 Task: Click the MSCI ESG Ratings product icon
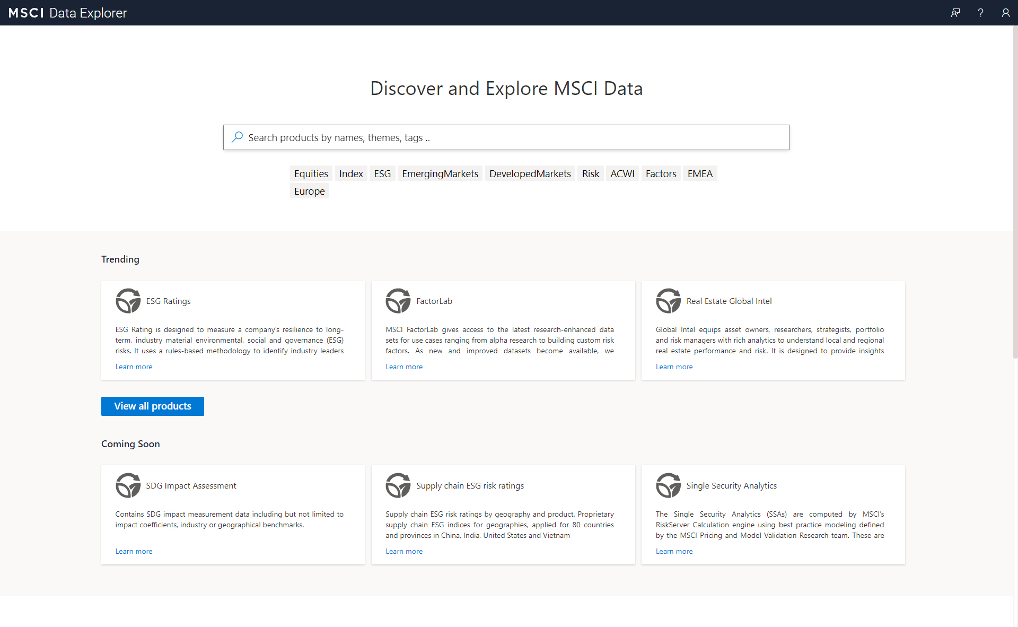point(127,300)
